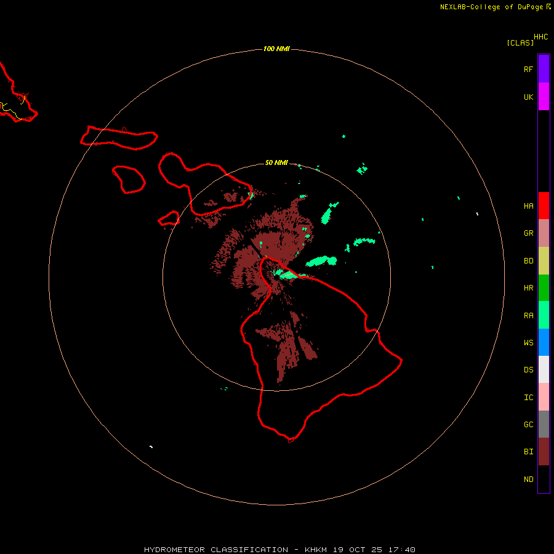Click the GR legend label

(528, 233)
